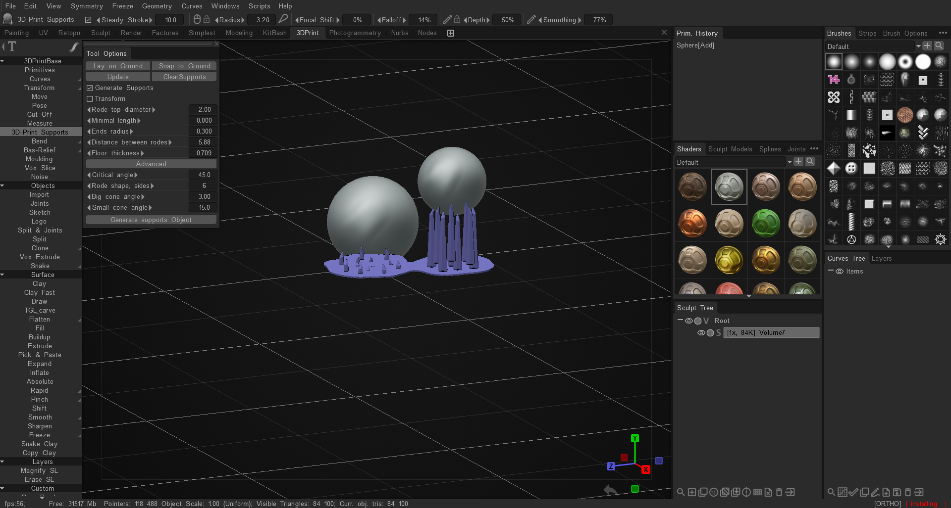Image resolution: width=951 pixels, height=508 pixels.
Task: Select the Cut Off tool
Action: [x=39, y=114]
